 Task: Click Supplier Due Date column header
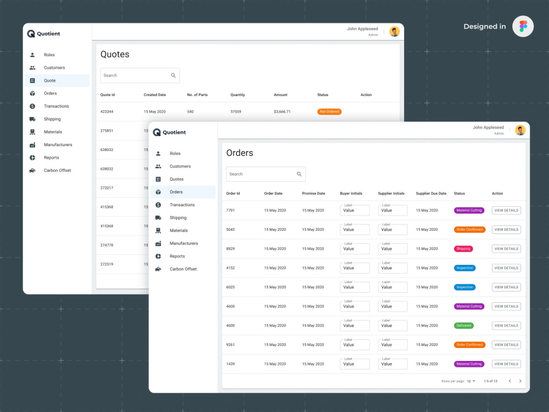(x=431, y=193)
